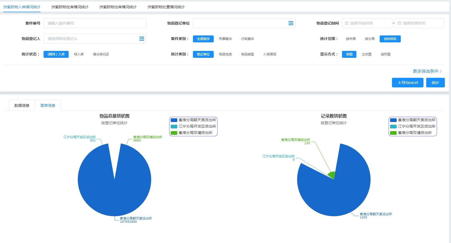Viewport: 451px width, 243px height.
Task: Choose 按科所队 statistics range
Action: tap(390, 39)
